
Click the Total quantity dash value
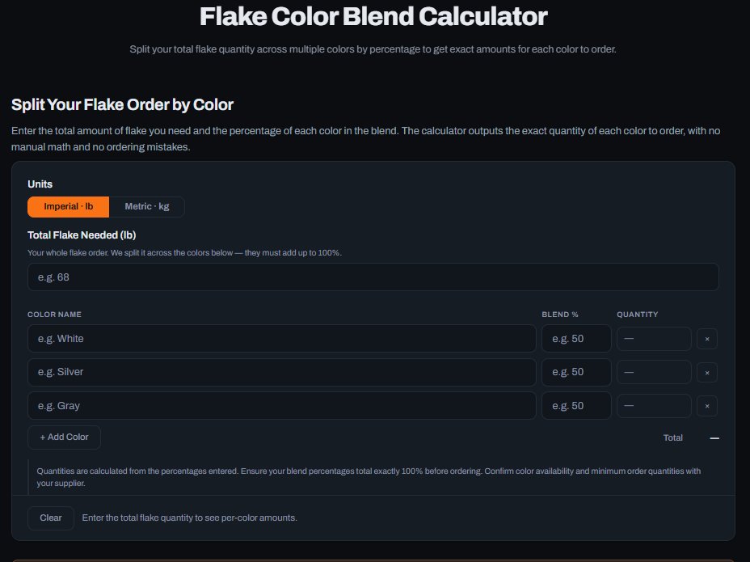(x=714, y=438)
